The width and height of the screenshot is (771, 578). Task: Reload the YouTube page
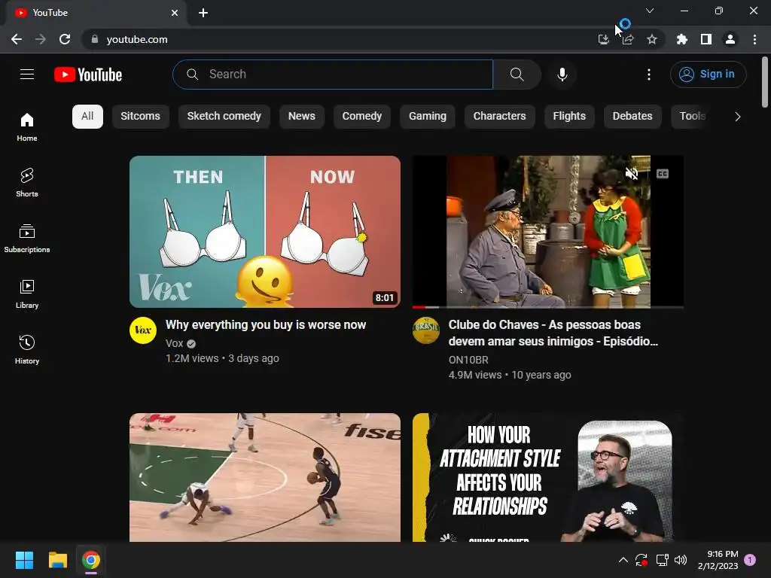pyautogui.click(x=65, y=39)
